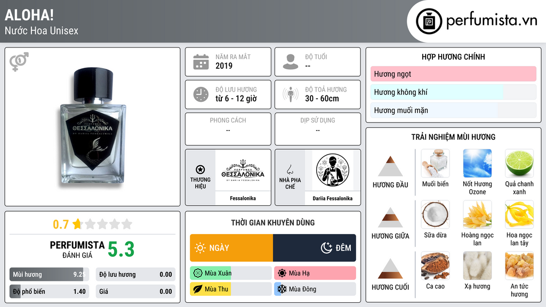This screenshot has width=546, height=307.
Task: Select the Ngày daytime segment
Action: pyautogui.click(x=231, y=248)
